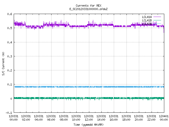Click the 120331 00:00 time tick label
This screenshot has width=169, height=127.
(13, 118)
